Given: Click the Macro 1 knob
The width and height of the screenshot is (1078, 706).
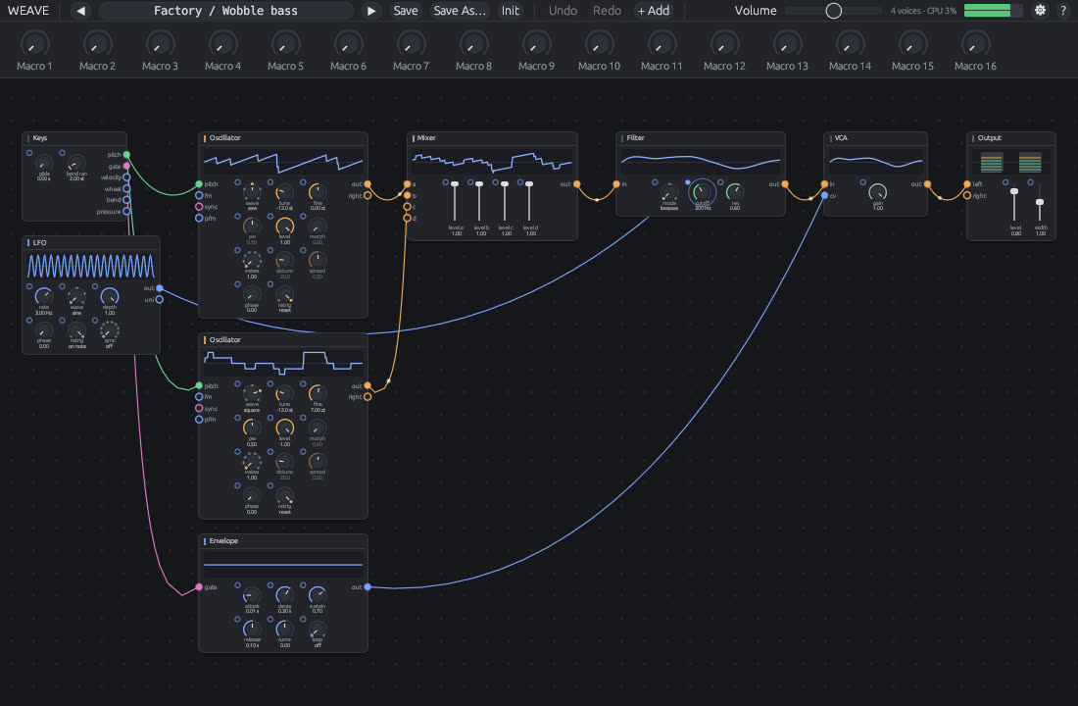Looking at the screenshot, I should pyautogui.click(x=33, y=45).
